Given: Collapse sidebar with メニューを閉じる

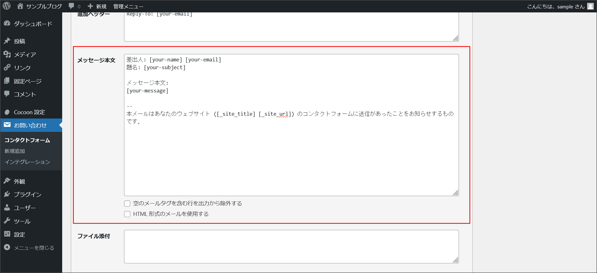Looking at the screenshot, I should tap(34, 248).
